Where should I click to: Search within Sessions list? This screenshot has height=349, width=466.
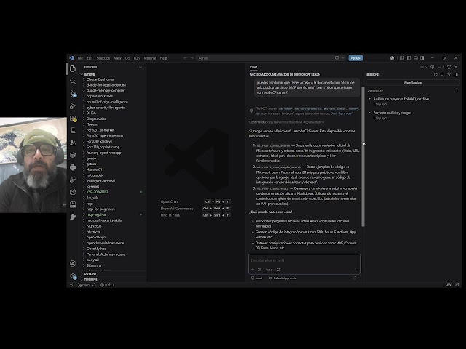pos(442,74)
